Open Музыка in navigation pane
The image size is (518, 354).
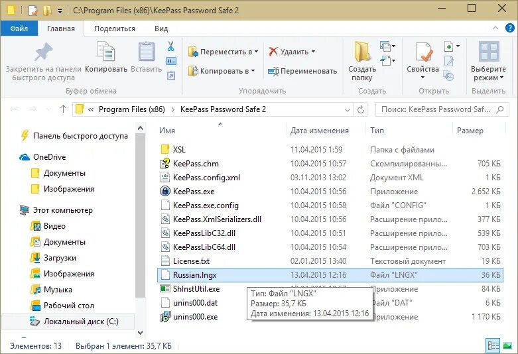58,290
